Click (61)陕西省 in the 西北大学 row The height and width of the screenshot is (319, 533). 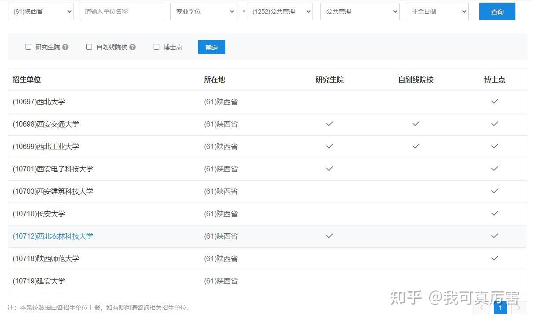[x=221, y=101]
